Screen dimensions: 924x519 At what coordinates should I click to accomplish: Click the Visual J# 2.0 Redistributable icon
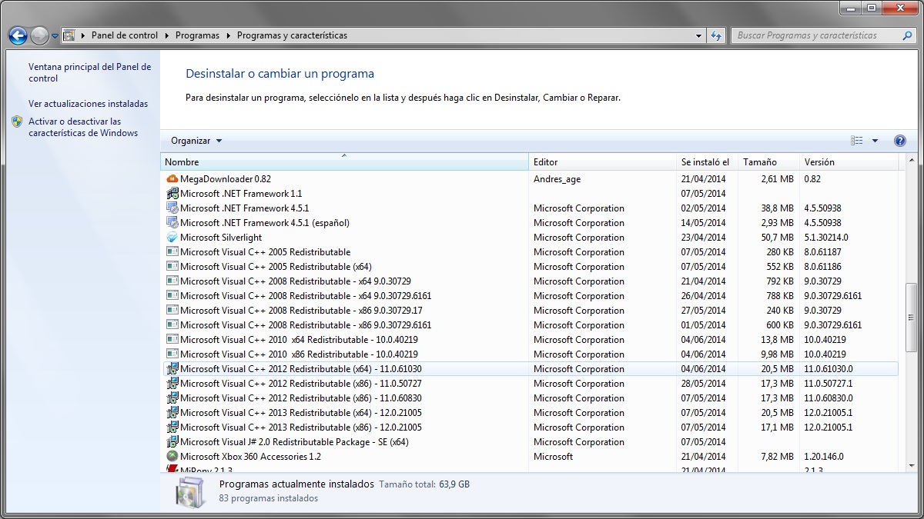(x=172, y=442)
